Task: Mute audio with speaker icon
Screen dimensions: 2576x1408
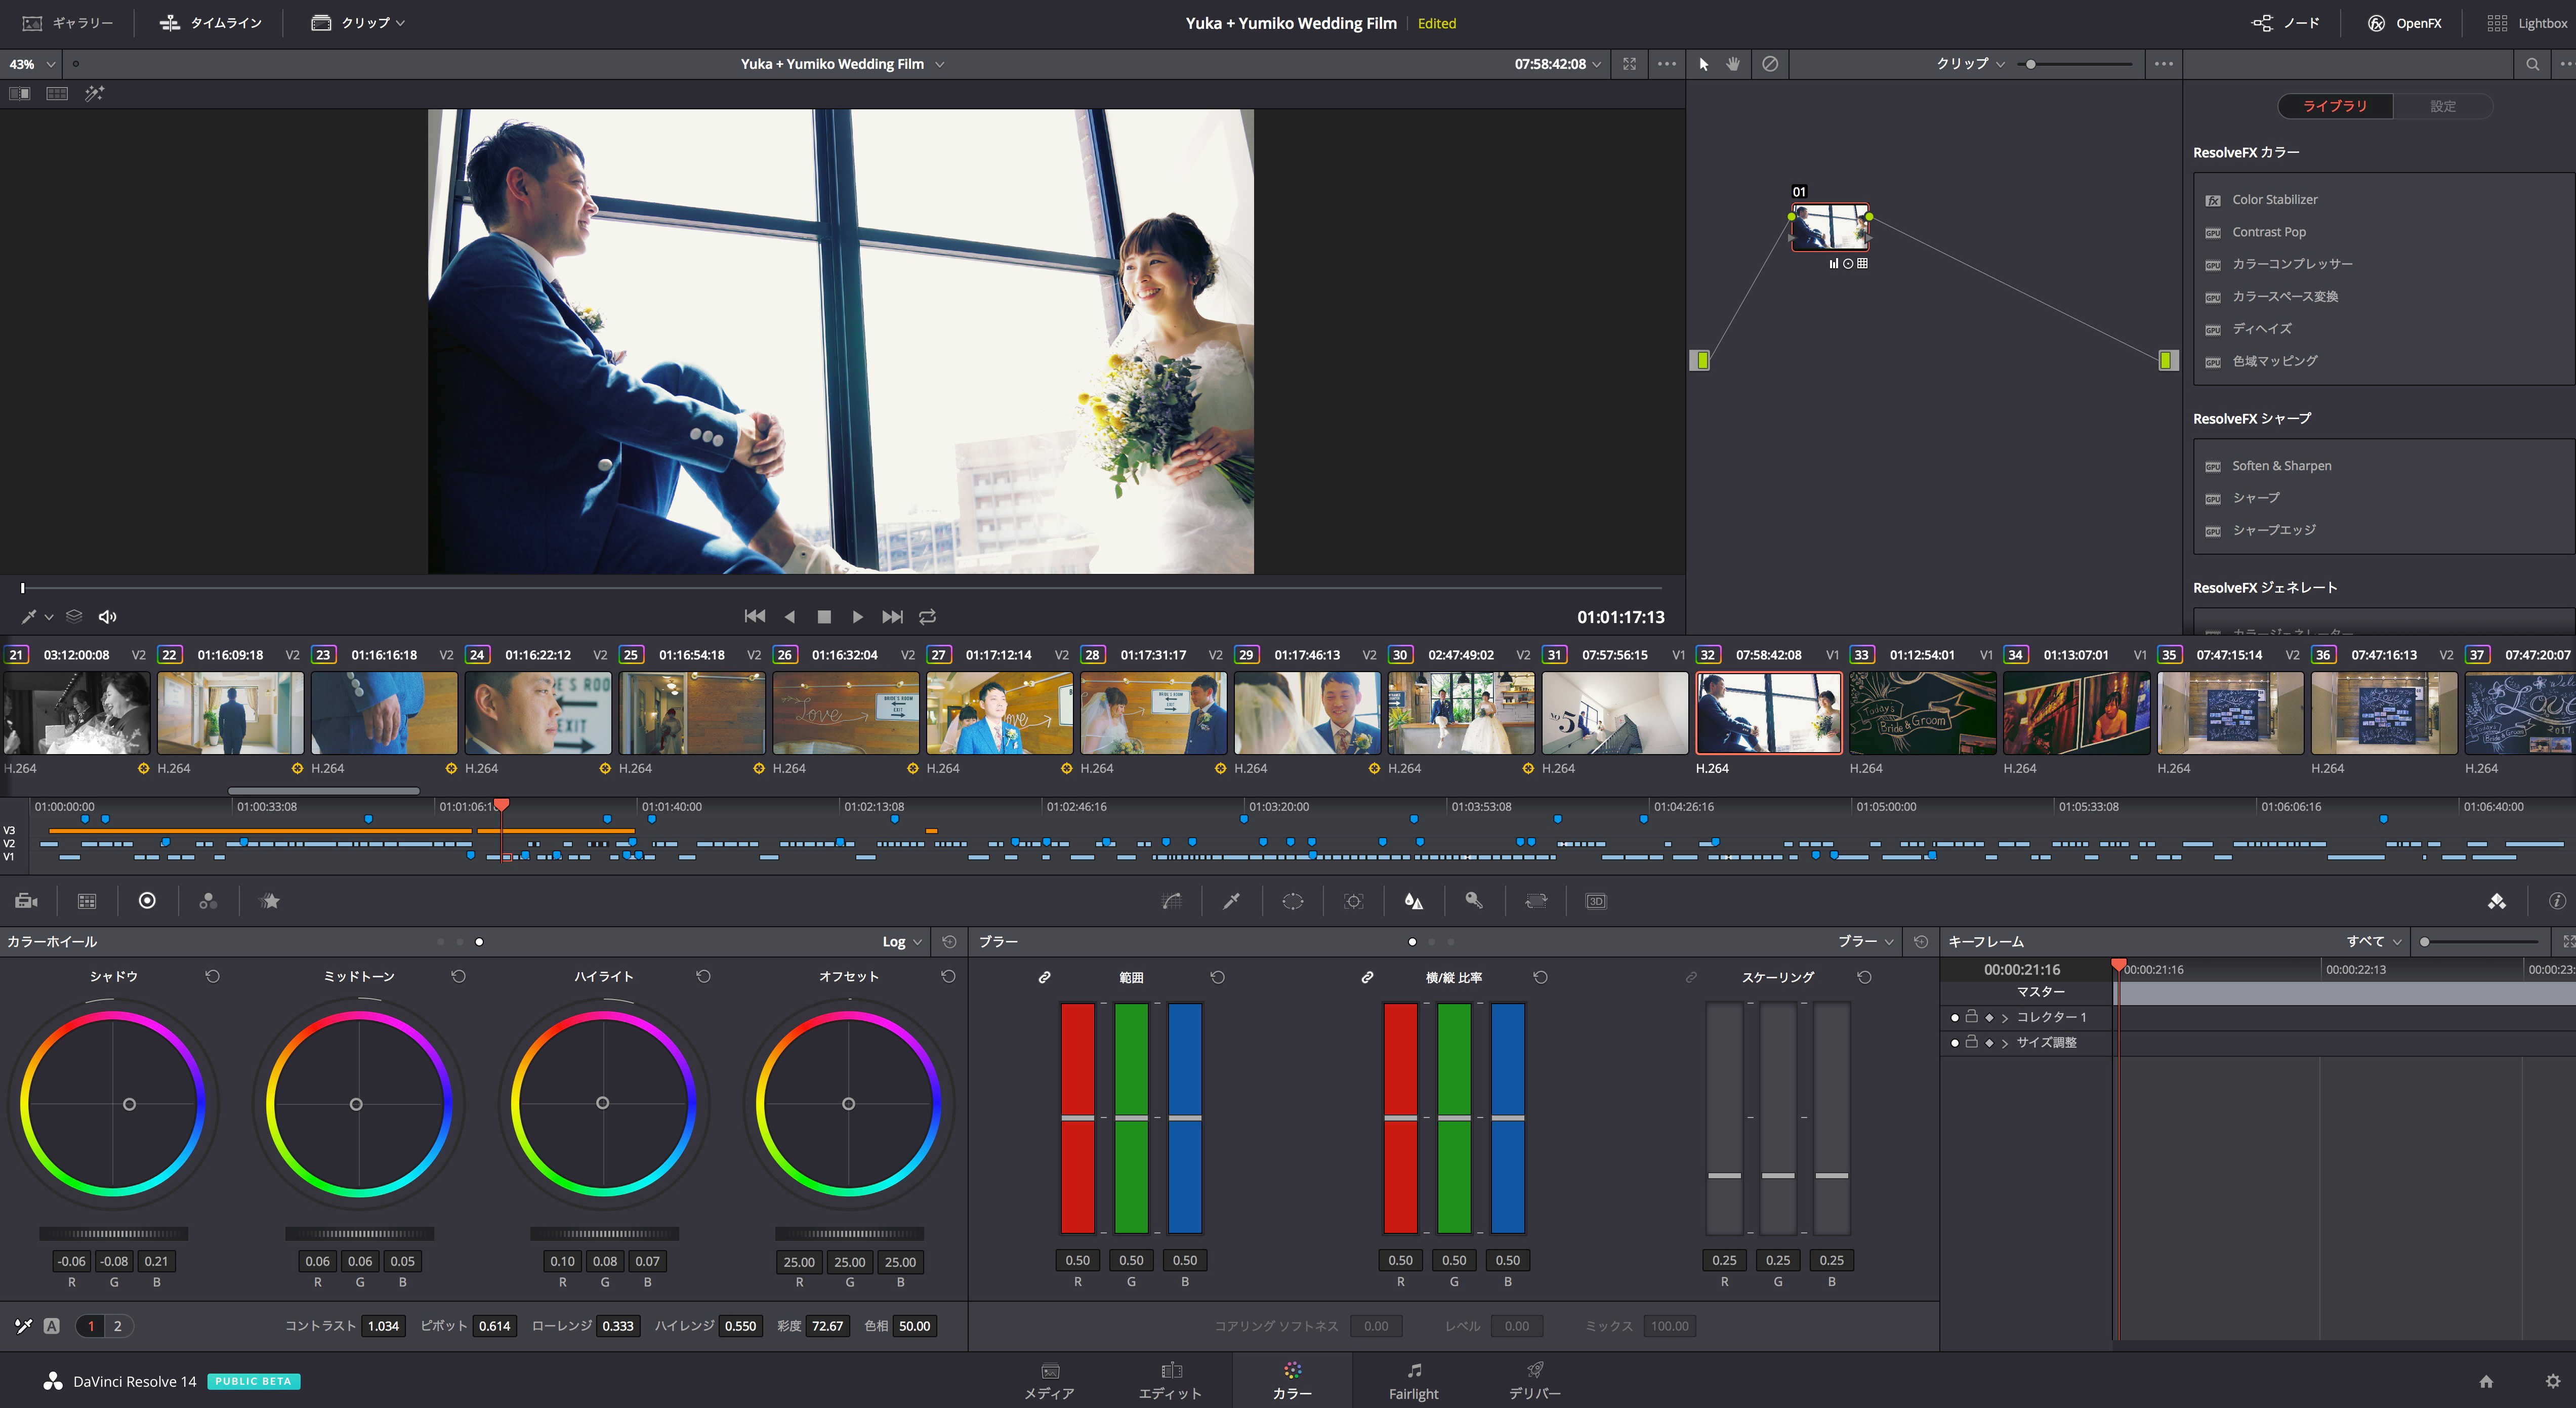Action: click(108, 617)
